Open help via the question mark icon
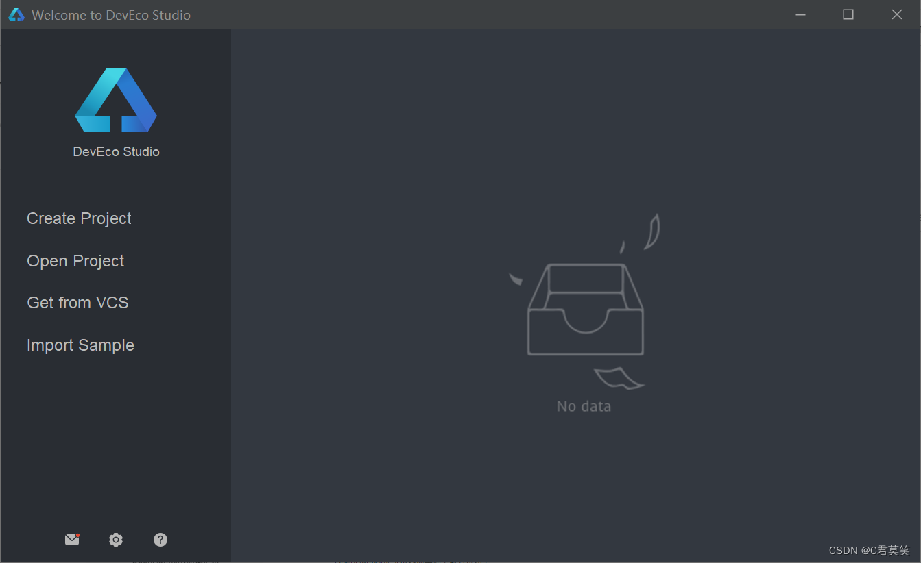 coord(160,540)
